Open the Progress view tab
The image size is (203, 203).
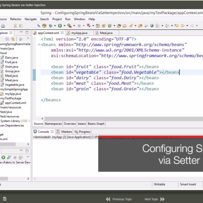[82, 132]
